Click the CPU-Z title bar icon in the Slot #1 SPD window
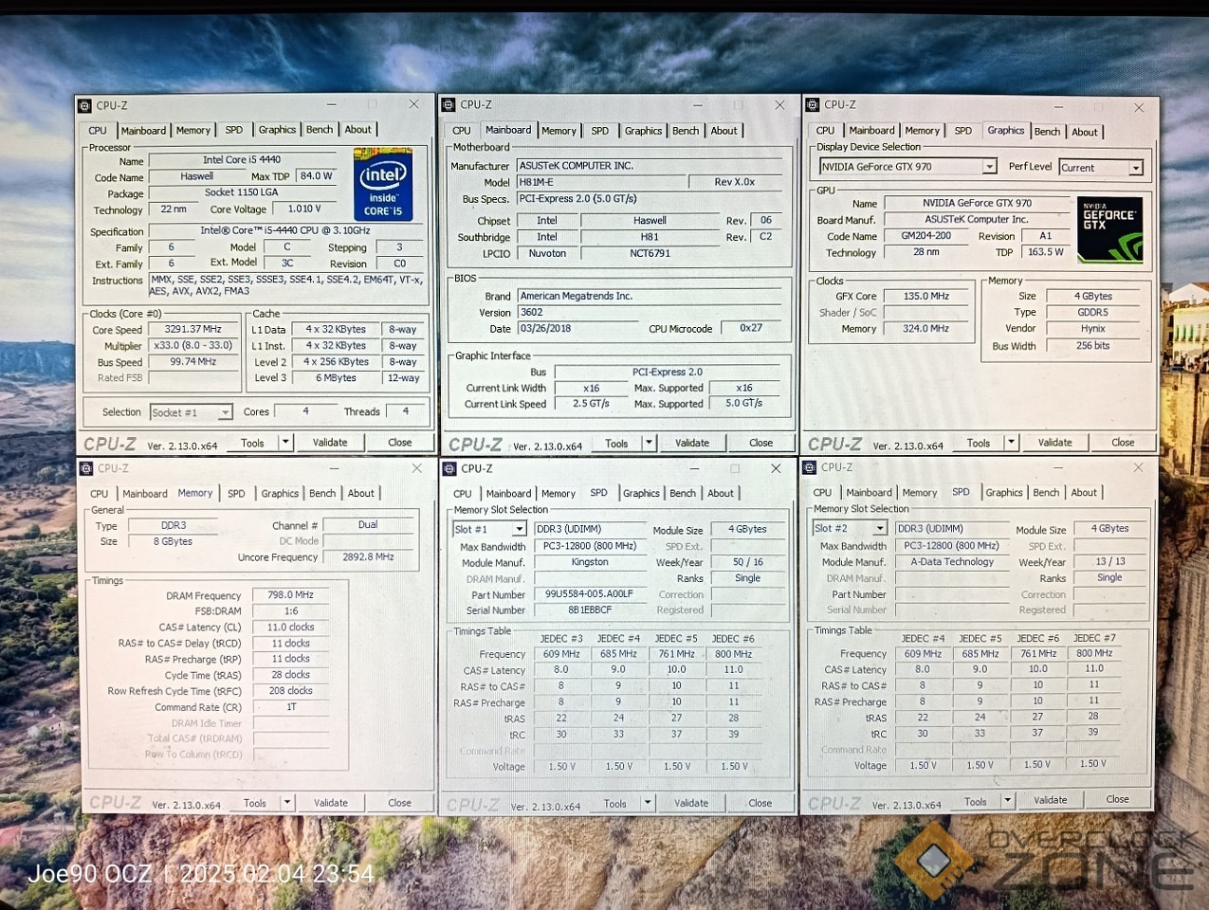This screenshot has height=910, width=1209. tap(449, 468)
